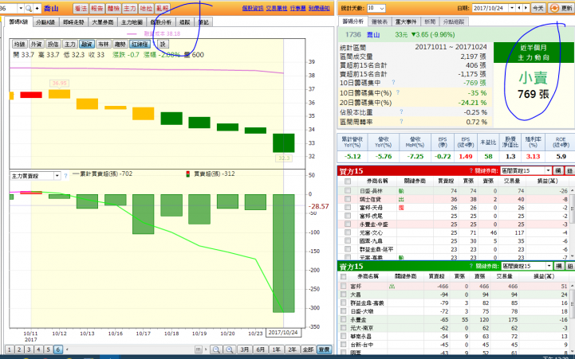Click help icon beside 主力買賣超 dropdown
The height and width of the screenshot is (359, 575).
tap(65, 176)
